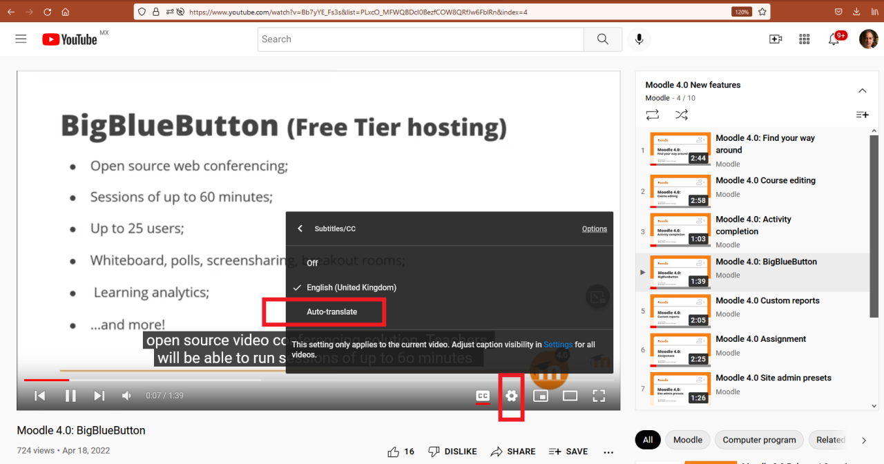
Task: Go back in the Subtitles/CC menu
Action: pyautogui.click(x=300, y=228)
